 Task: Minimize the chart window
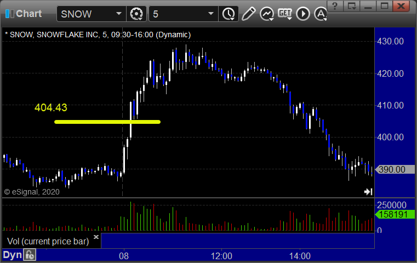368,6
